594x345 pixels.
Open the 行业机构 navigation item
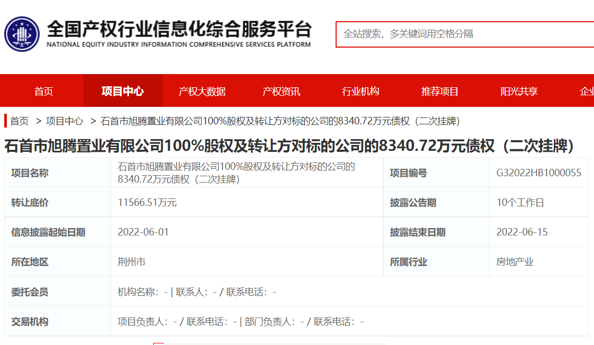pos(360,92)
